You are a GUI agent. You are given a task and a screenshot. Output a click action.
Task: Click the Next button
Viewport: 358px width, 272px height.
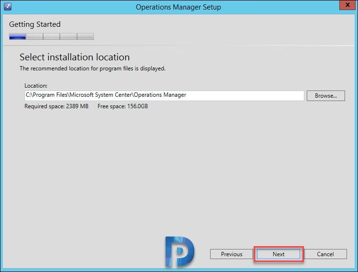(x=279, y=254)
